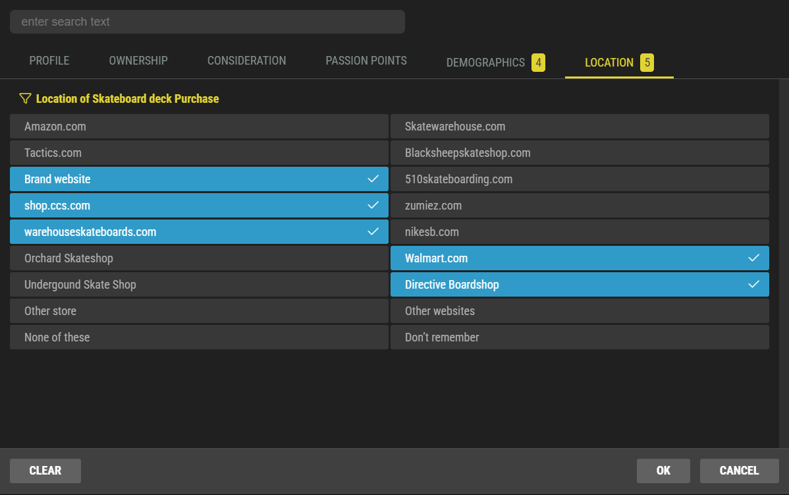
Task: Select the None of these option
Action: tap(200, 337)
